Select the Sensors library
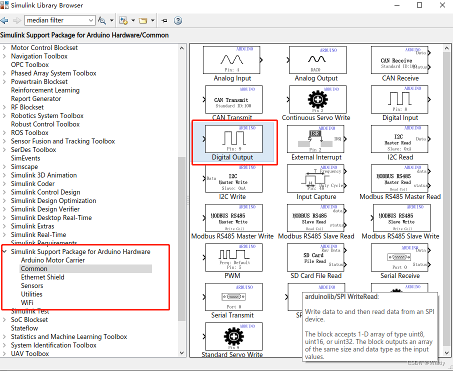 (32, 286)
